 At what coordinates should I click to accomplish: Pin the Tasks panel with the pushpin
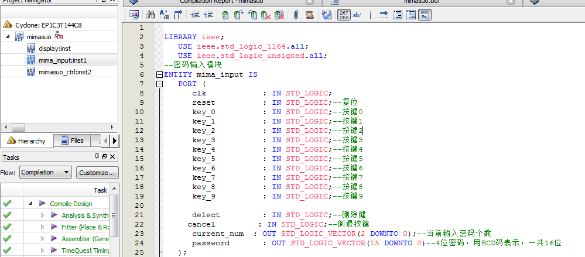click(x=97, y=157)
